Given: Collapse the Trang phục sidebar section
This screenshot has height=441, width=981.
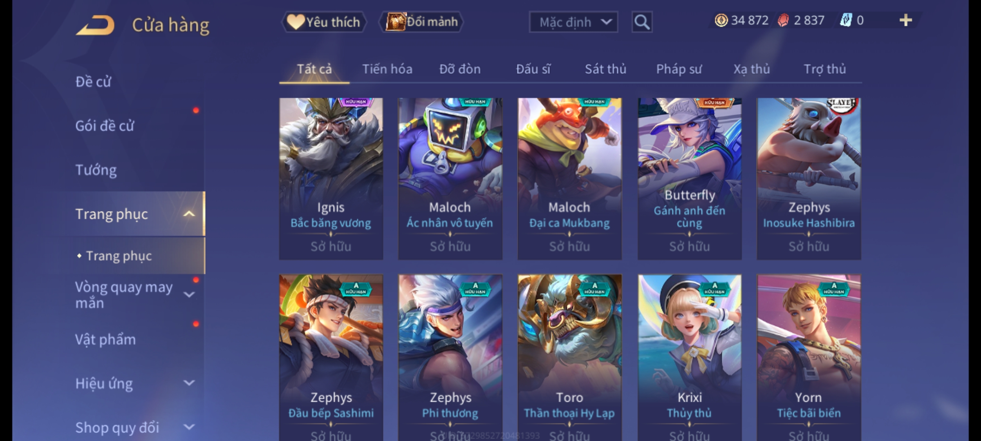Looking at the screenshot, I should [x=189, y=214].
